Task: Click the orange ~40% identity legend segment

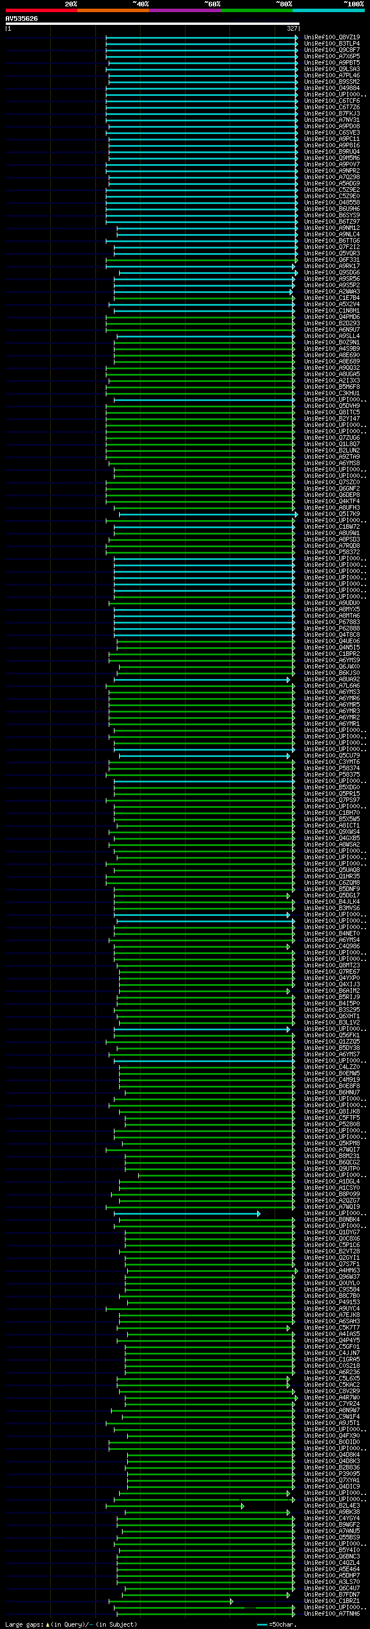Action: pos(113,10)
